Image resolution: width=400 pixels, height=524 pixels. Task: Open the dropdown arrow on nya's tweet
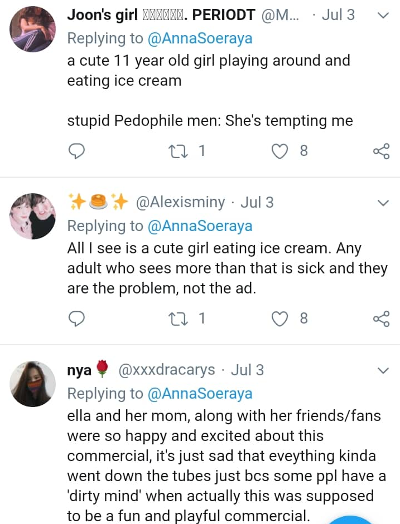coord(383,370)
